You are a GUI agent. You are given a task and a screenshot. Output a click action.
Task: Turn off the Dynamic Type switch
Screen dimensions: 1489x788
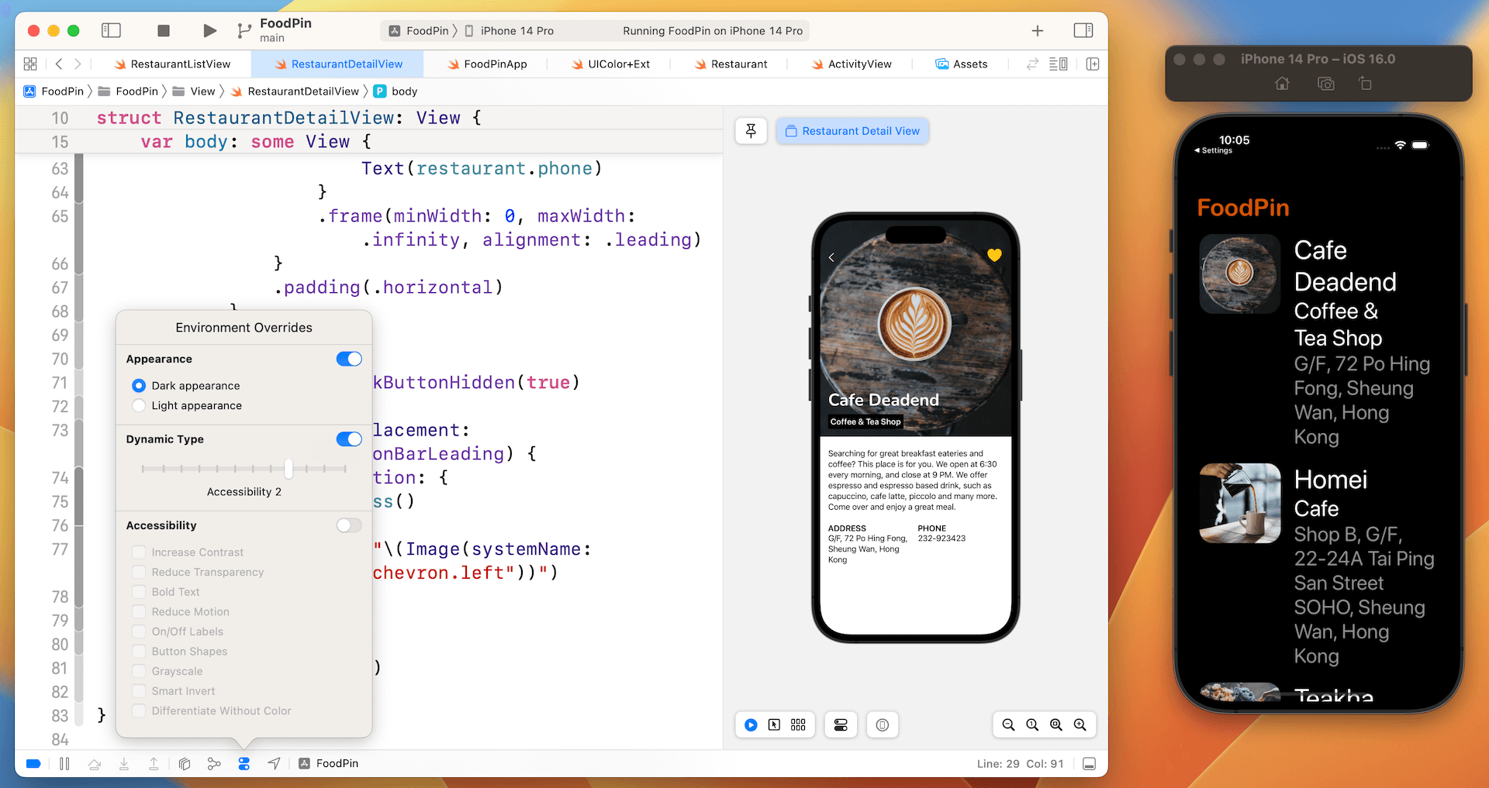(349, 439)
